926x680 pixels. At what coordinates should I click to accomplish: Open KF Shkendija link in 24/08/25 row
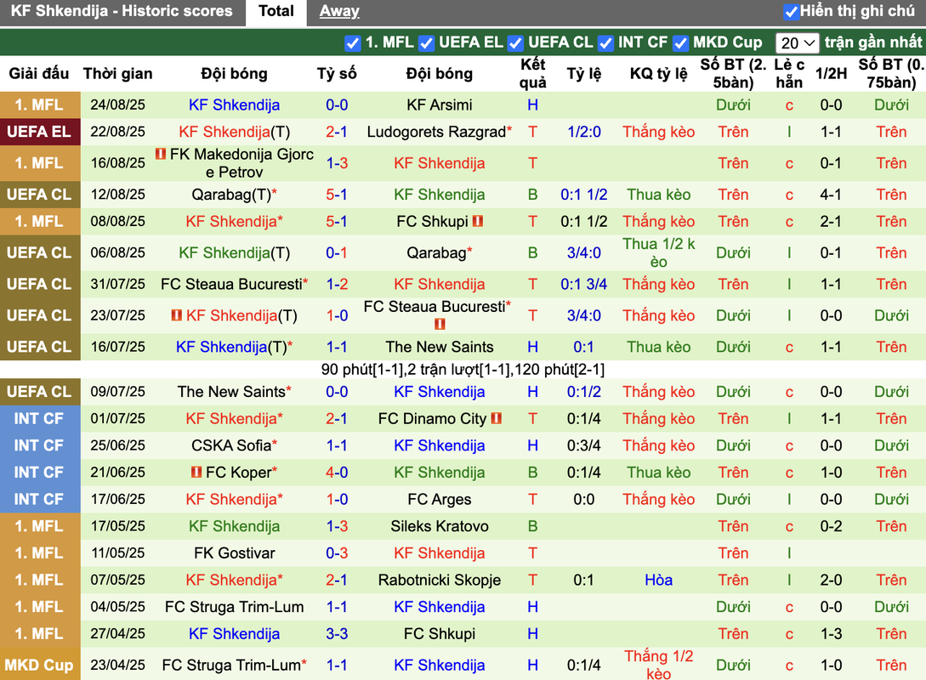(x=235, y=105)
